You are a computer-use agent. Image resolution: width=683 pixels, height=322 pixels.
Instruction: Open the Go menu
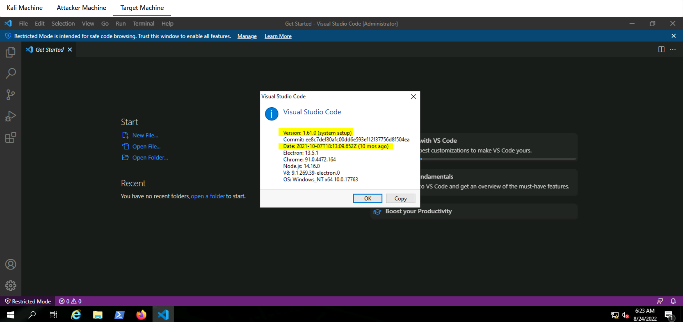tap(105, 23)
